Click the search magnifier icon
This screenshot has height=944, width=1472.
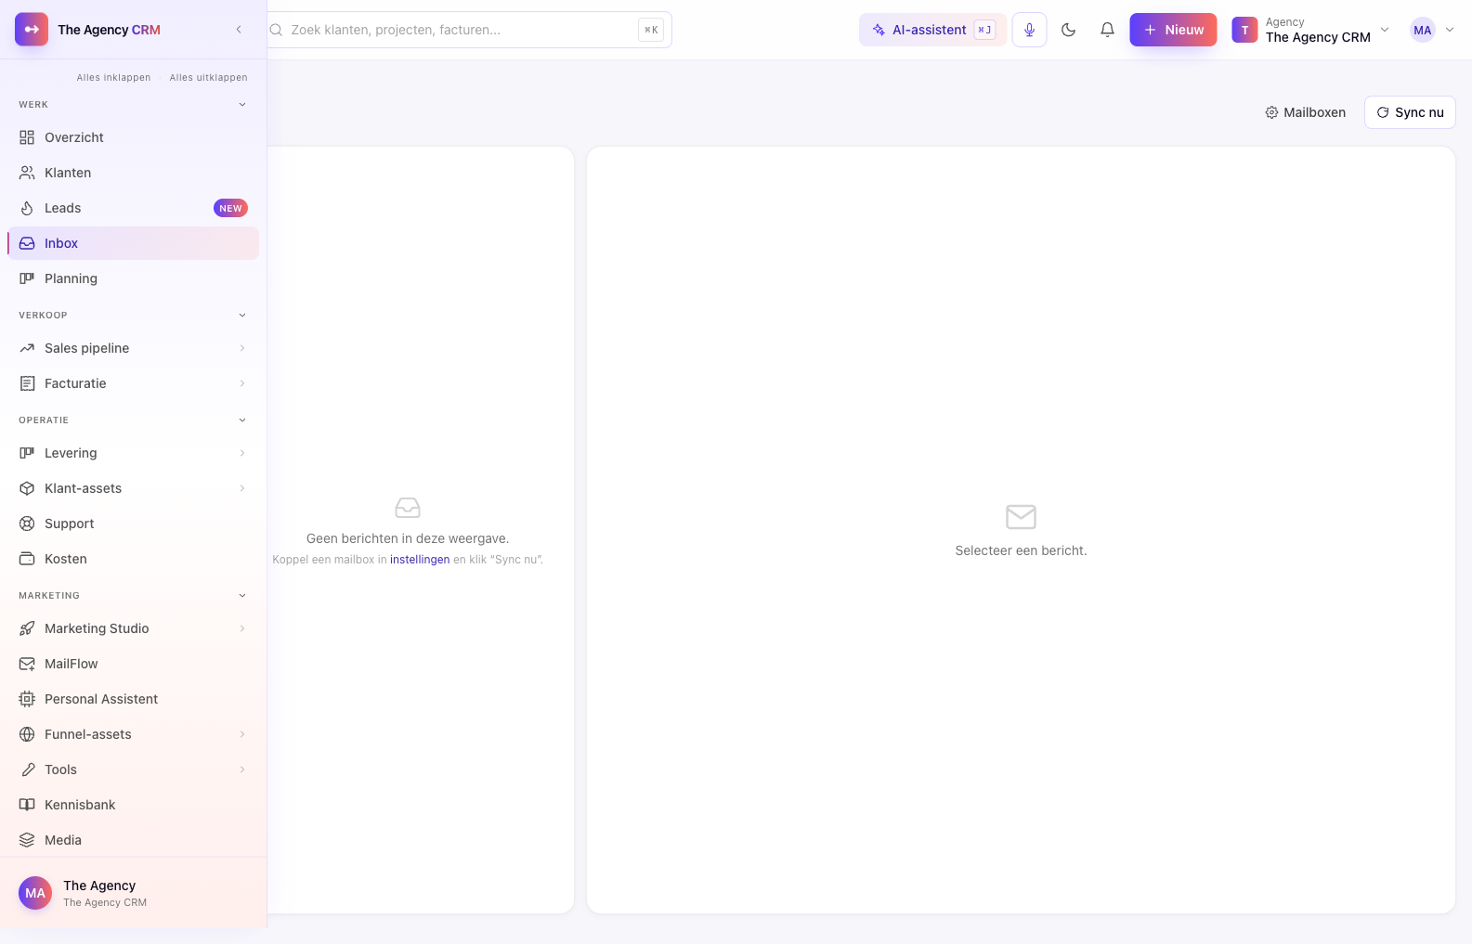click(276, 30)
